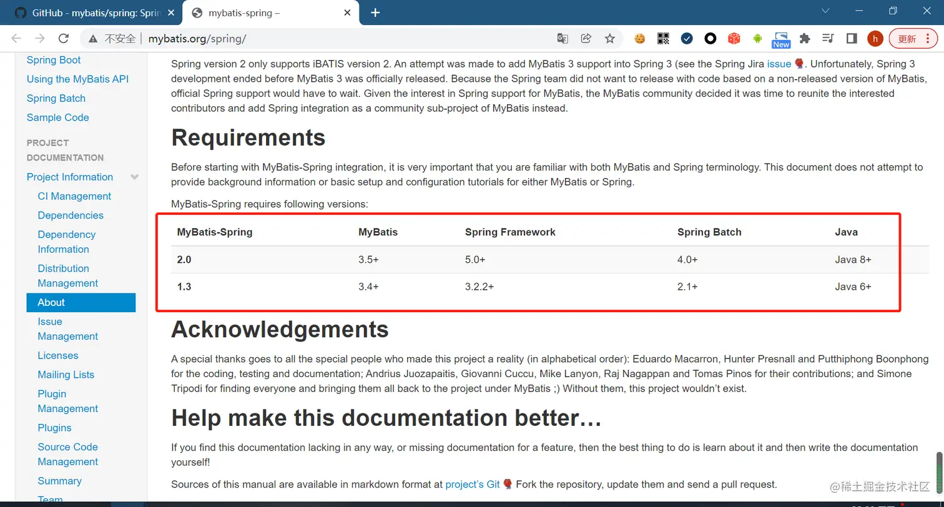The width and height of the screenshot is (944, 507).
Task: Open the Spring Batch sidebar link
Action: click(56, 99)
